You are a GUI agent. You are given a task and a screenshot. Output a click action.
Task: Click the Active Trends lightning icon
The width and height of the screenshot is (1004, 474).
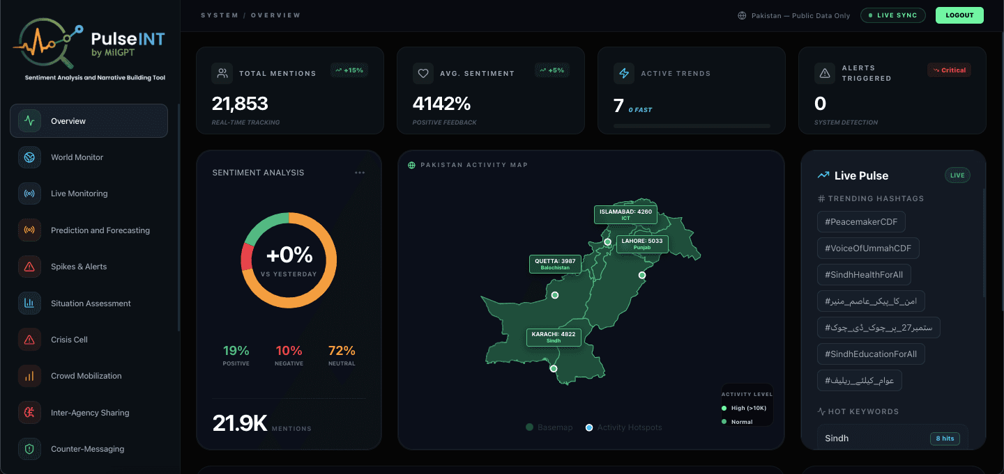(624, 73)
